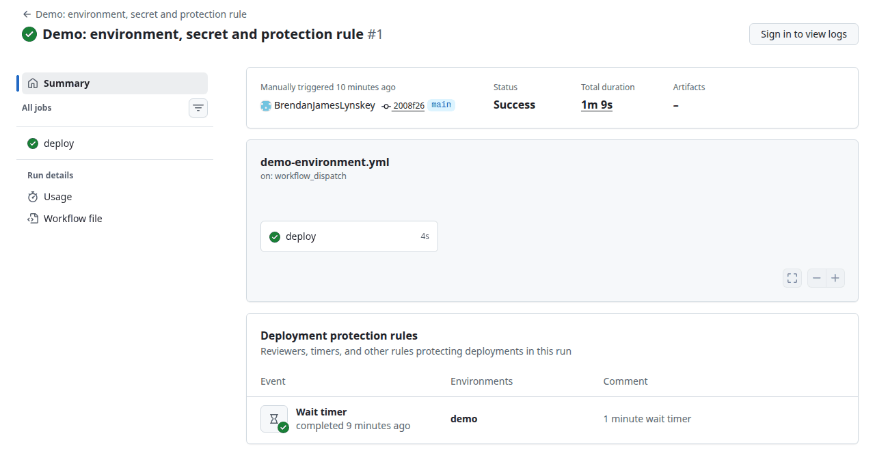The height and width of the screenshot is (451, 875).
Task: Open the Workflow file page
Action: click(x=115, y=219)
